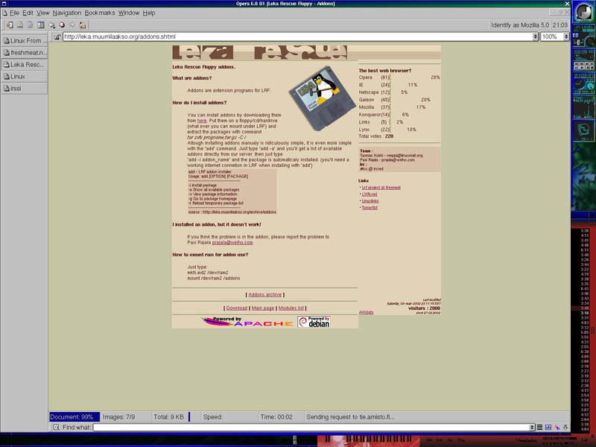The width and height of the screenshot is (596, 447).
Task: Click the volume level mixer dock applet
Action: [x=583, y=36]
